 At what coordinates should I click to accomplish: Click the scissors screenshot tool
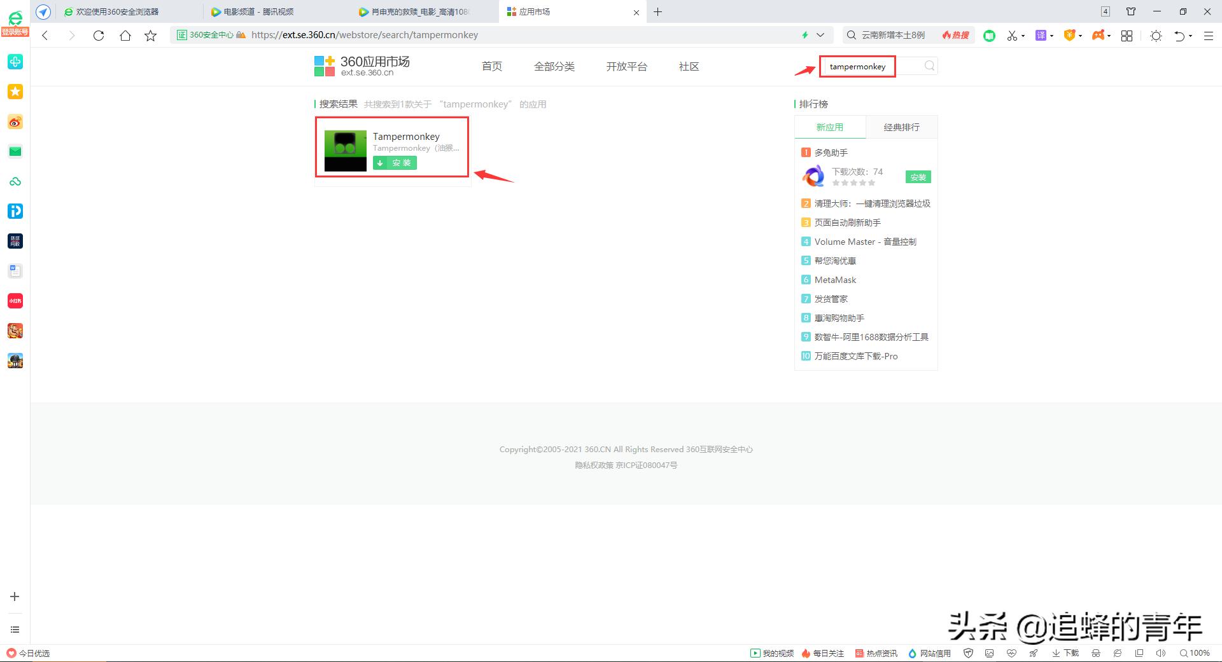[1012, 36]
